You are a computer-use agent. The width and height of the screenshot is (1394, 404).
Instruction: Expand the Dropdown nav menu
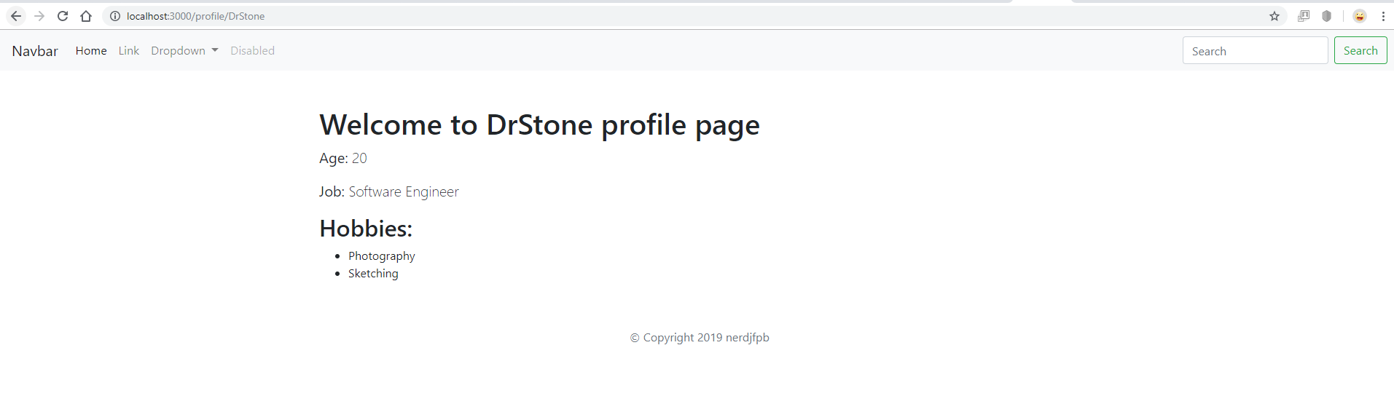pyautogui.click(x=184, y=50)
